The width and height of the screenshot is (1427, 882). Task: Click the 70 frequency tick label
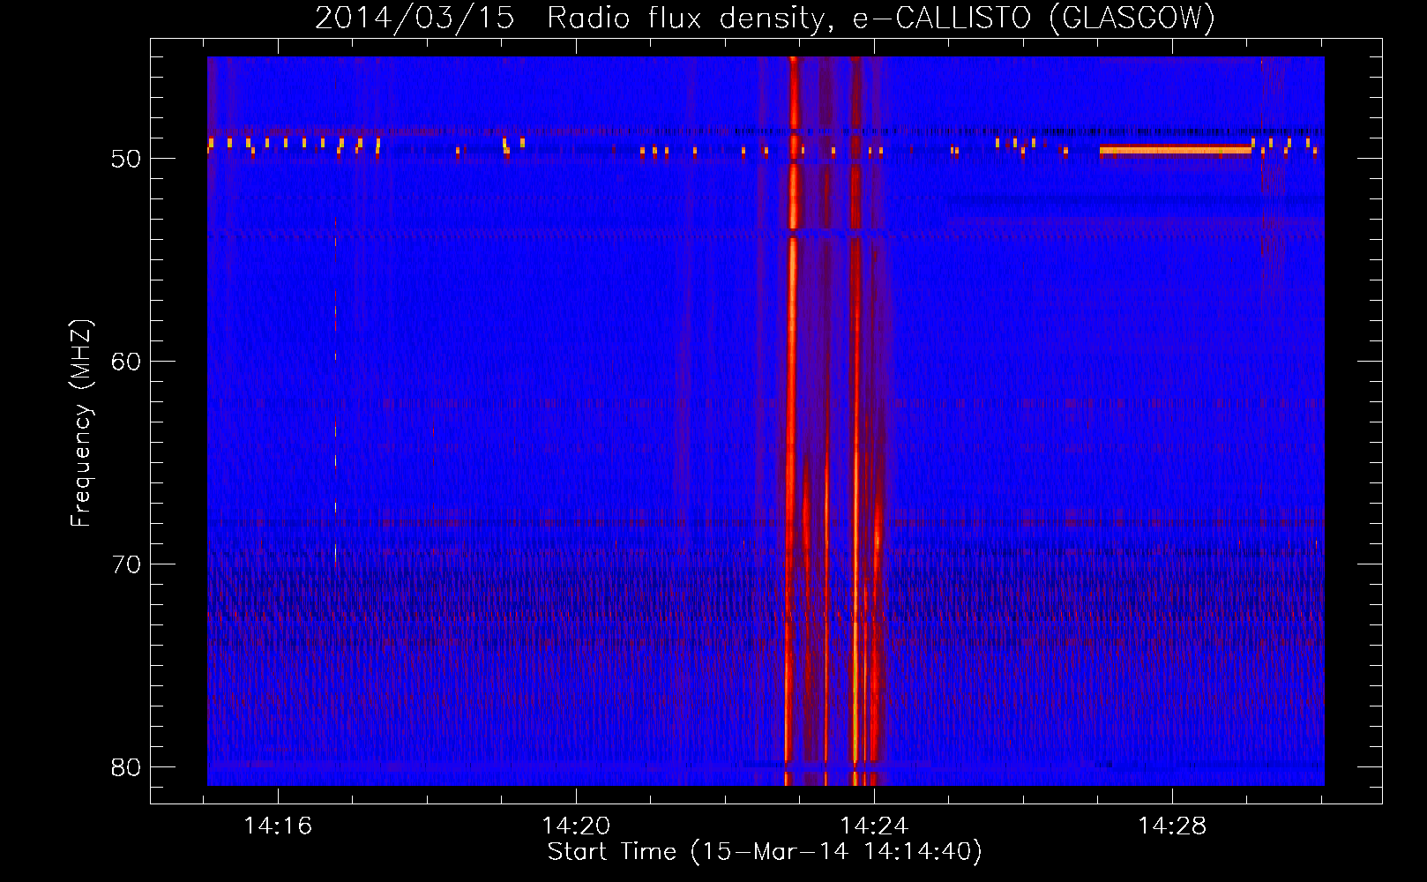126,564
